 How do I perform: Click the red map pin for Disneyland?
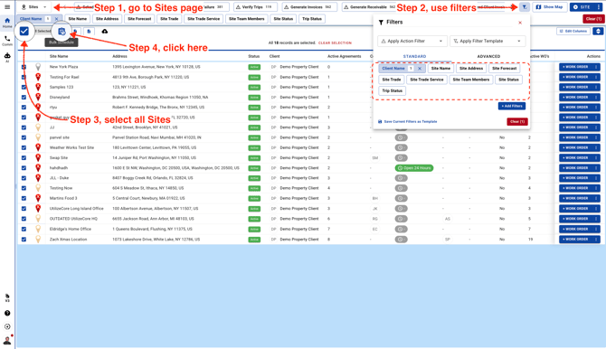click(38, 97)
